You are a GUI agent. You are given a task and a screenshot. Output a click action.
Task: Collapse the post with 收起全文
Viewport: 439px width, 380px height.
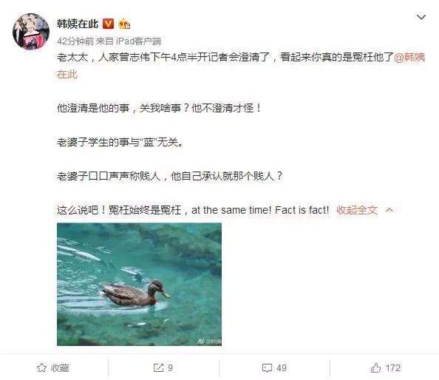tap(357, 210)
